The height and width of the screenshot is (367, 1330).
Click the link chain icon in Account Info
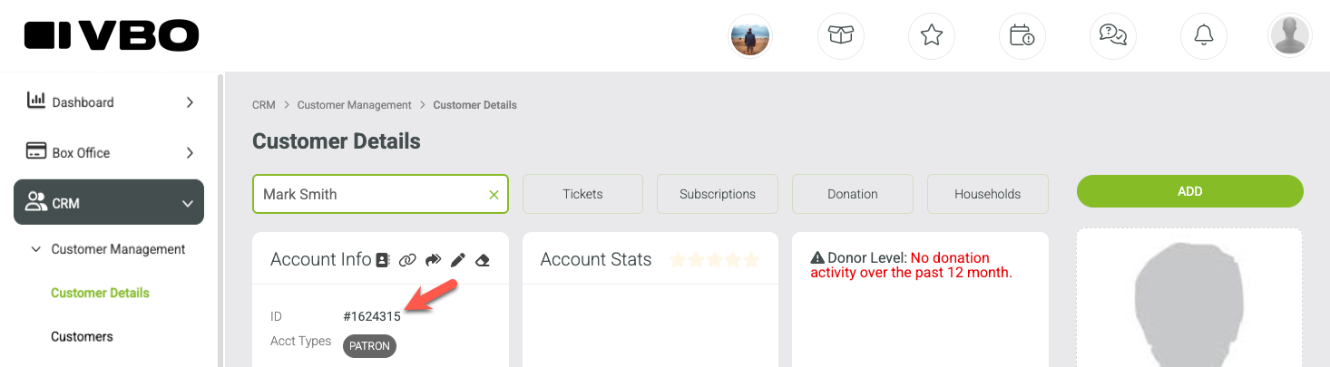coord(407,260)
